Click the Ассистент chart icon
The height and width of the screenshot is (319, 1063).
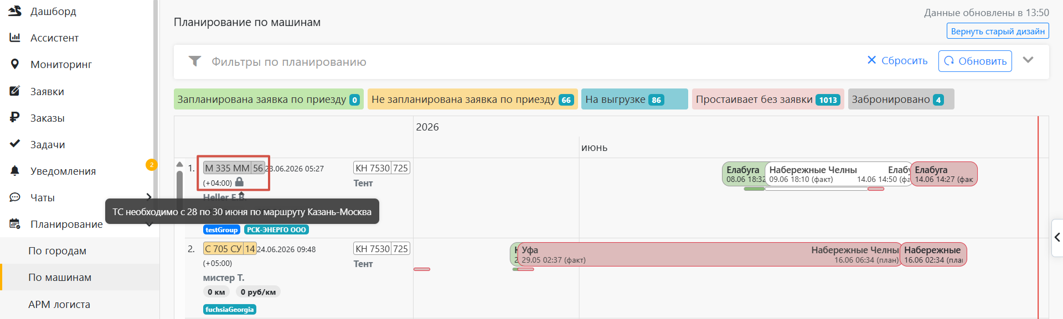[x=15, y=38]
